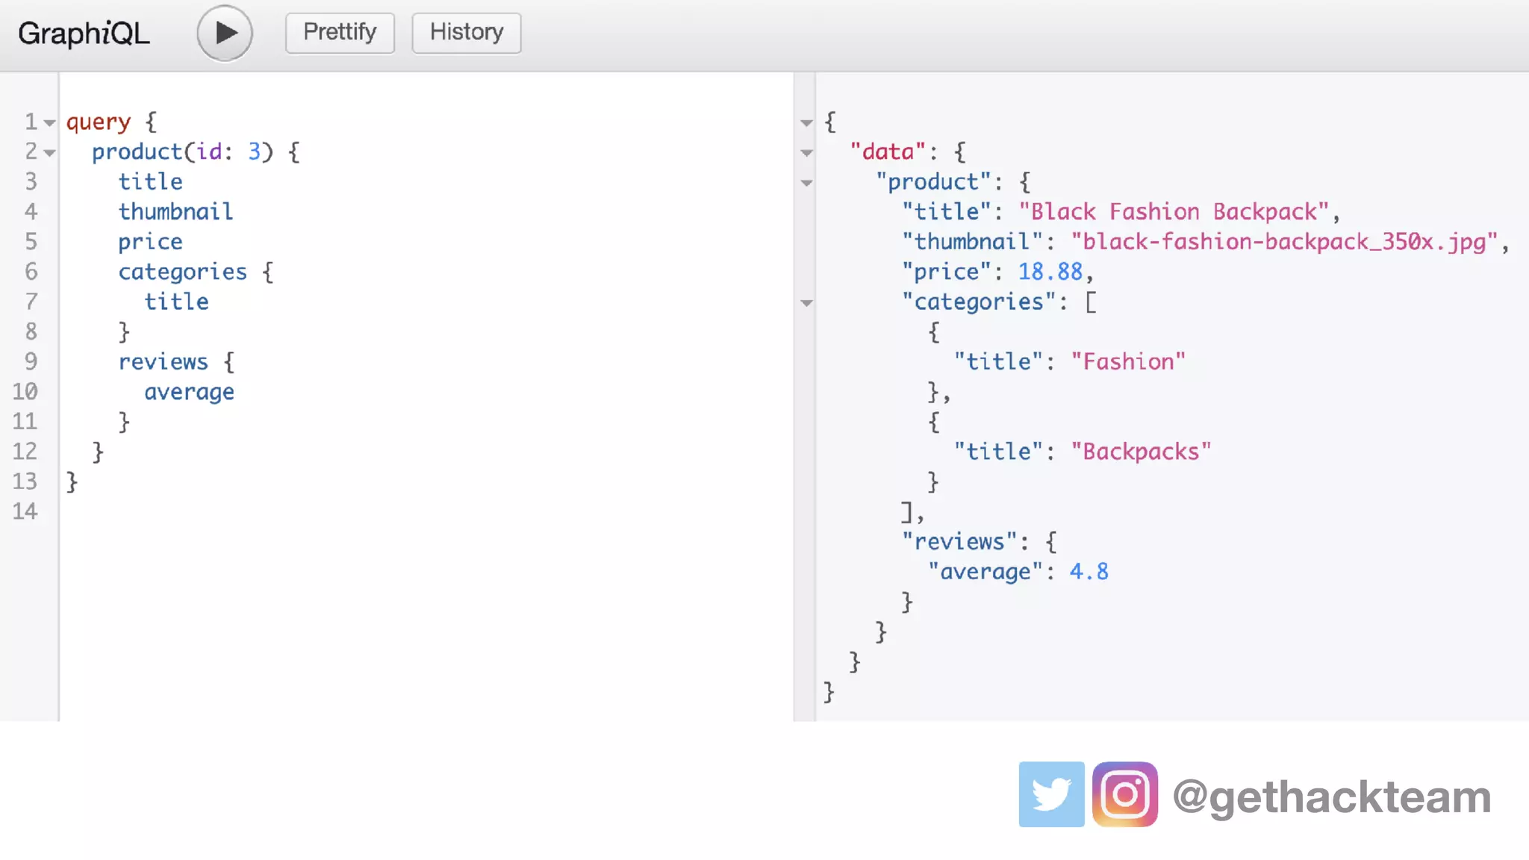Collapse the query block fold arrow on line 1
Screen dimensions: 1529x860
49,122
